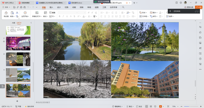This screenshot has height=108, width=204.
Task: Expand the Layout (版式) dropdown
Action: tap(46, 16)
